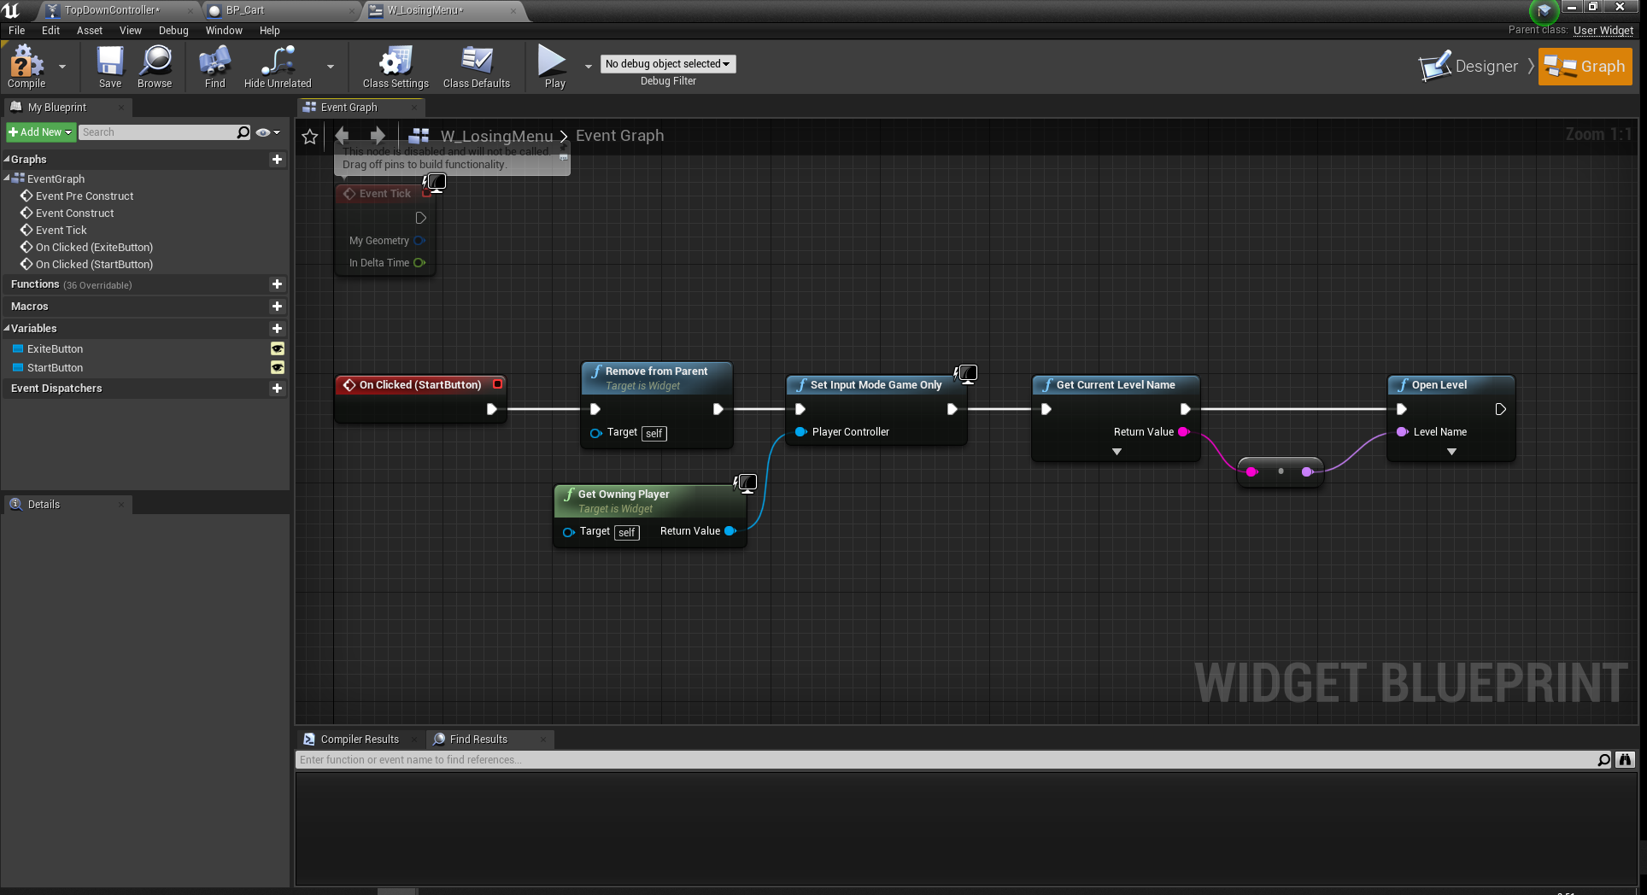Save the W_LosingMenu asset
Screen dimensions: 1647x895
(110, 67)
